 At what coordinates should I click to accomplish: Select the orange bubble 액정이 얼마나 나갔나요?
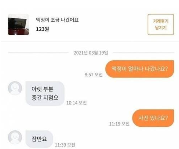(x=139, y=69)
